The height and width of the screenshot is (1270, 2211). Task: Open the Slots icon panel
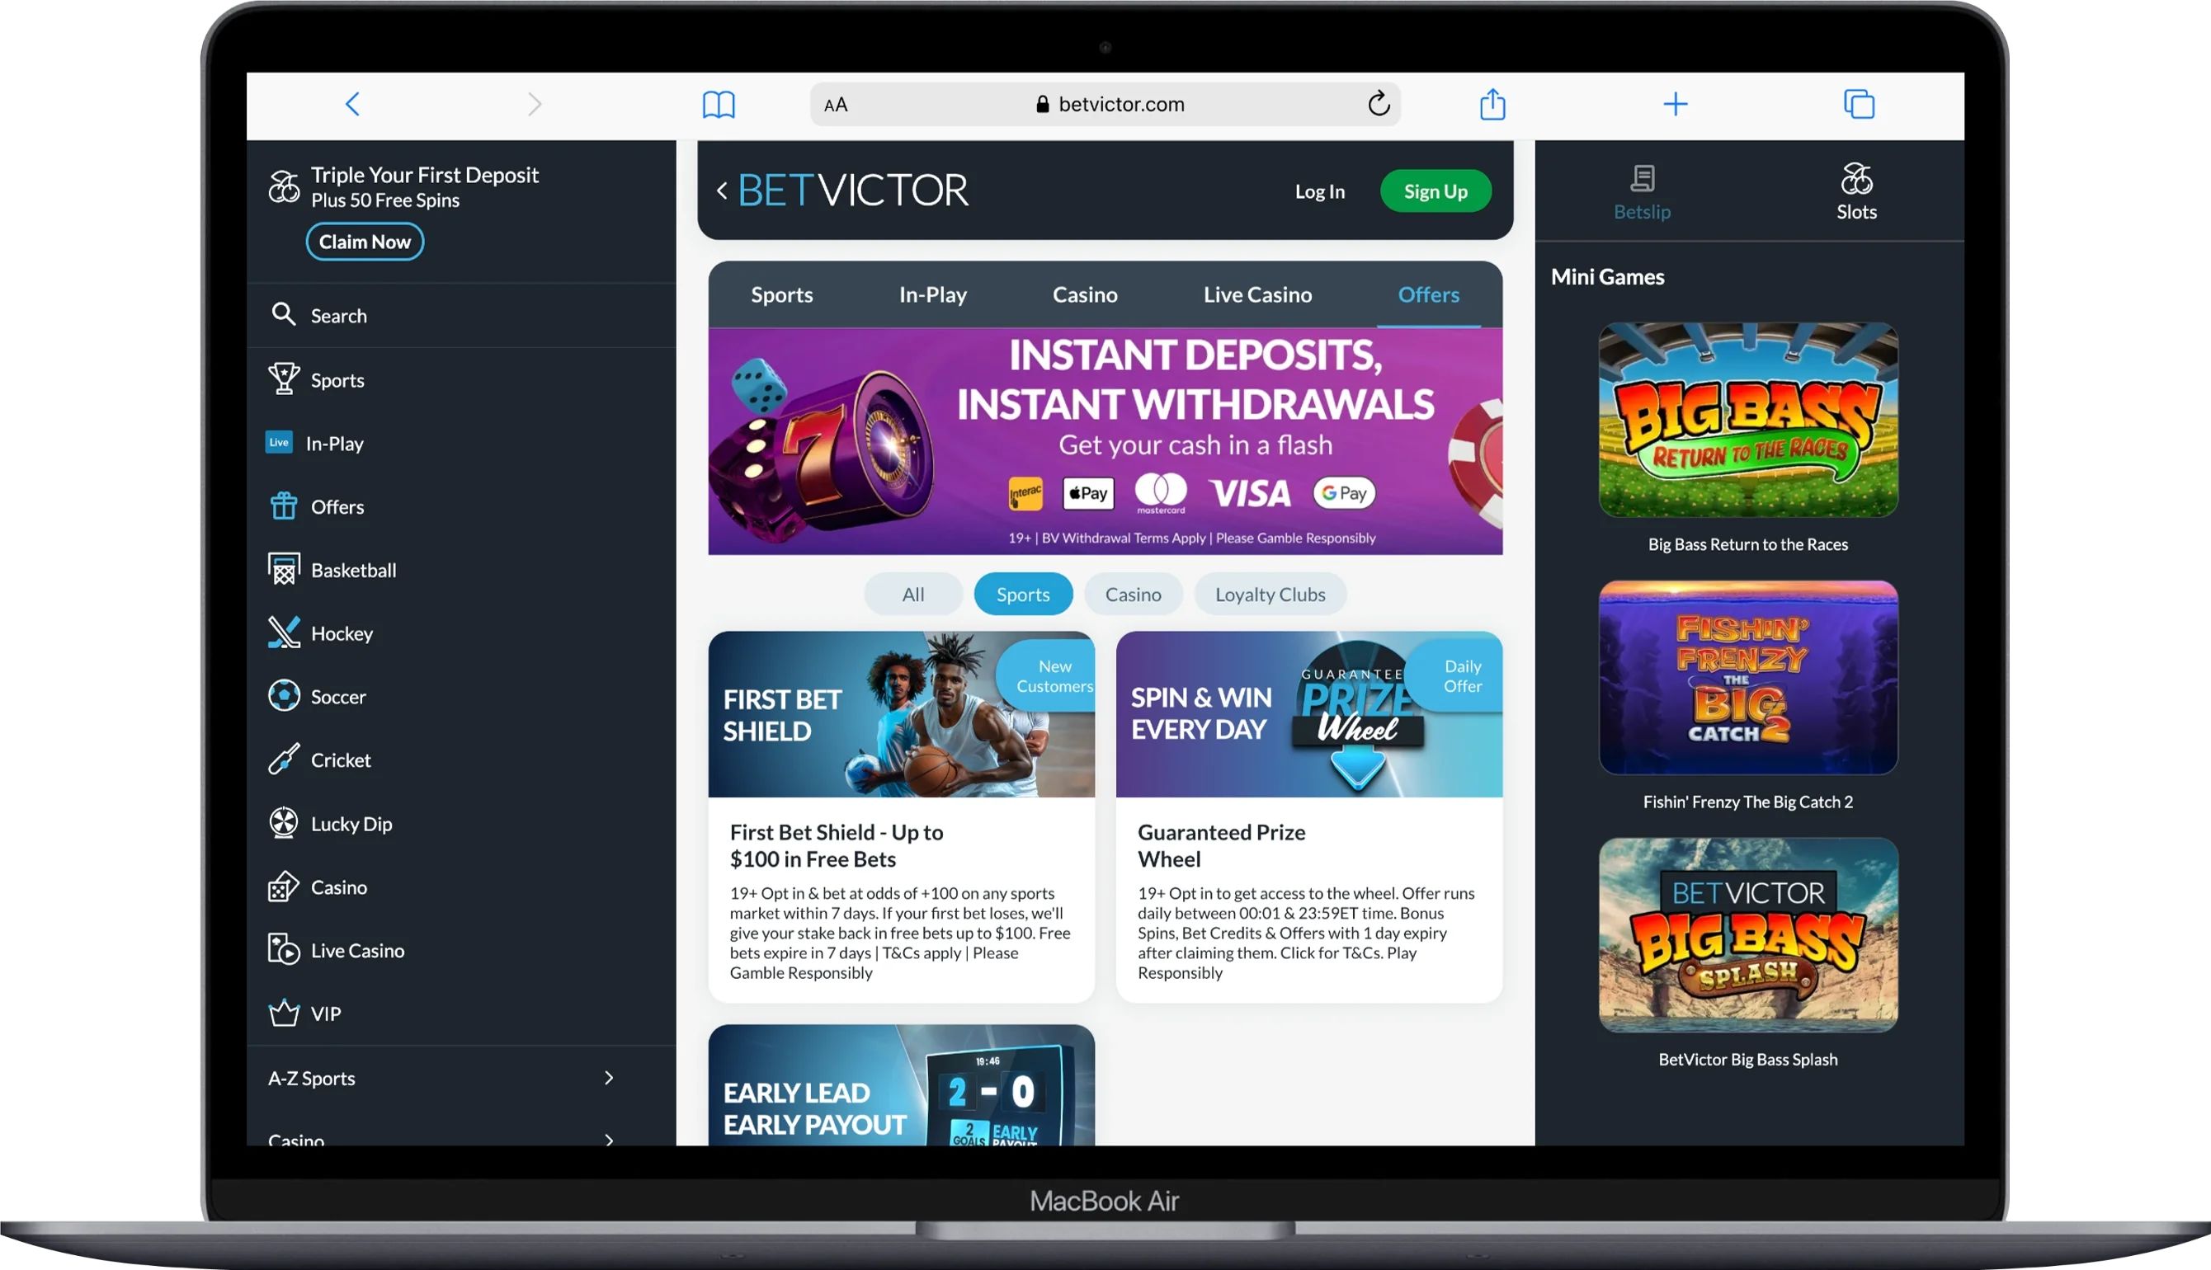[1858, 179]
